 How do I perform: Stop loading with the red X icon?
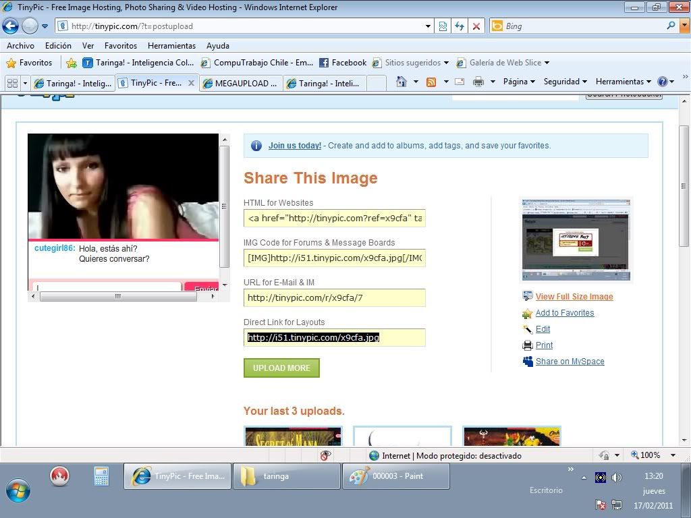[x=476, y=26]
